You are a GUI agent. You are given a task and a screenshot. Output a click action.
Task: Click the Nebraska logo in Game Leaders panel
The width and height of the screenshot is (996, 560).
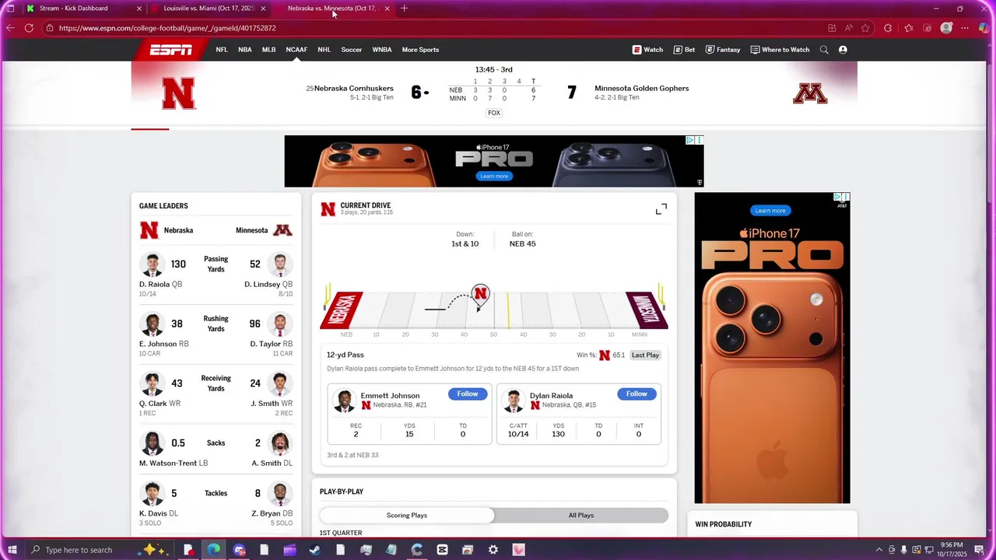[149, 230]
